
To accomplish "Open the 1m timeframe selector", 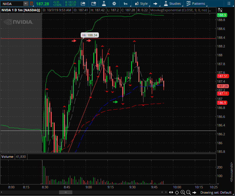I will [x=125, y=4].
